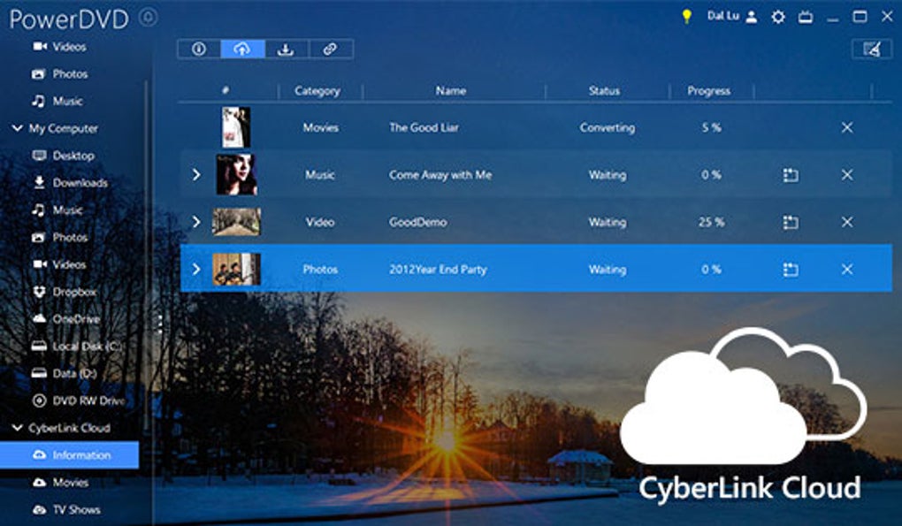The width and height of the screenshot is (902, 526).
Task: Click 'Come Away with Me' name text
Action: 440,175
